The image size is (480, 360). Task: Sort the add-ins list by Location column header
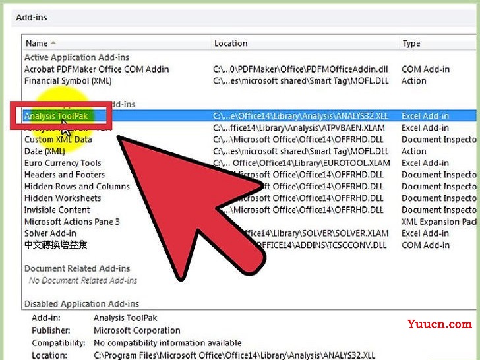pyautogui.click(x=305, y=43)
